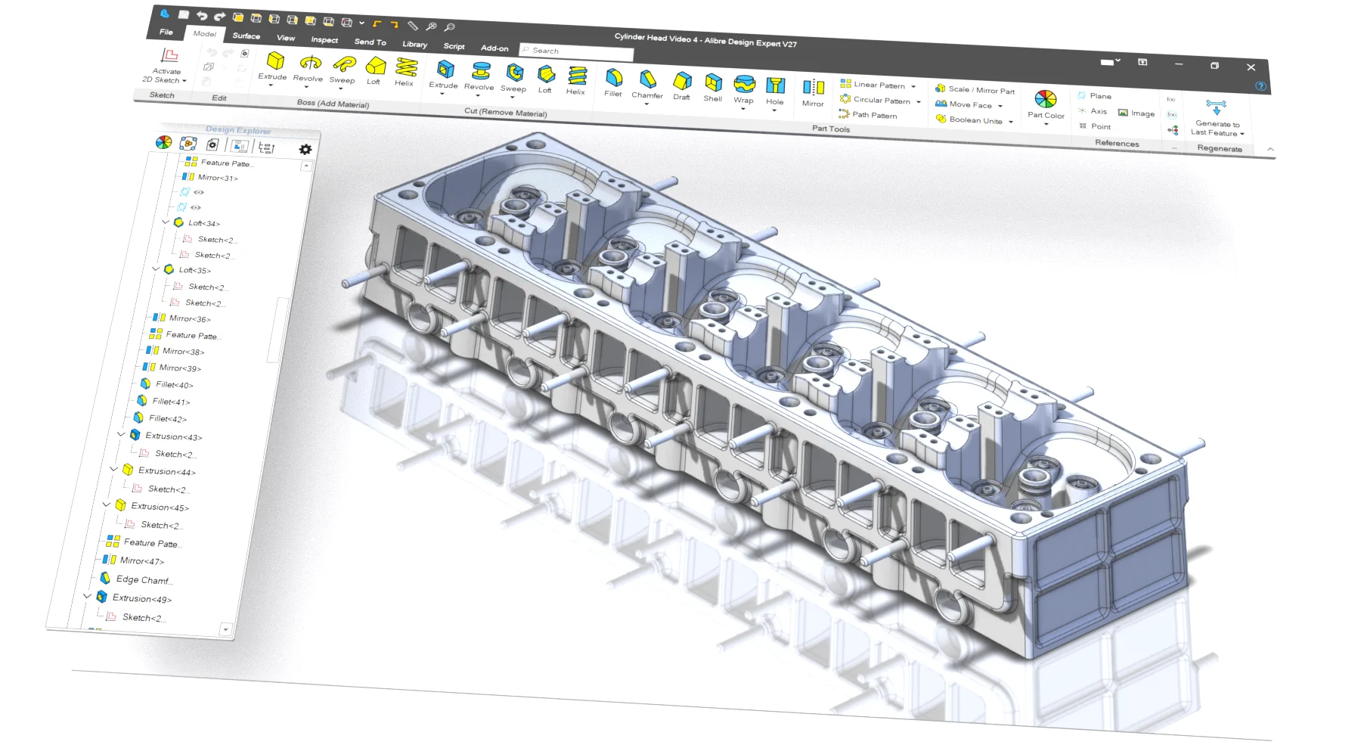Collapse the Loft<34> tree node

[x=166, y=222]
